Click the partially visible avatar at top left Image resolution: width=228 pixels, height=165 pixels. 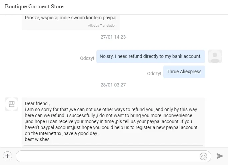tap(12, 15)
